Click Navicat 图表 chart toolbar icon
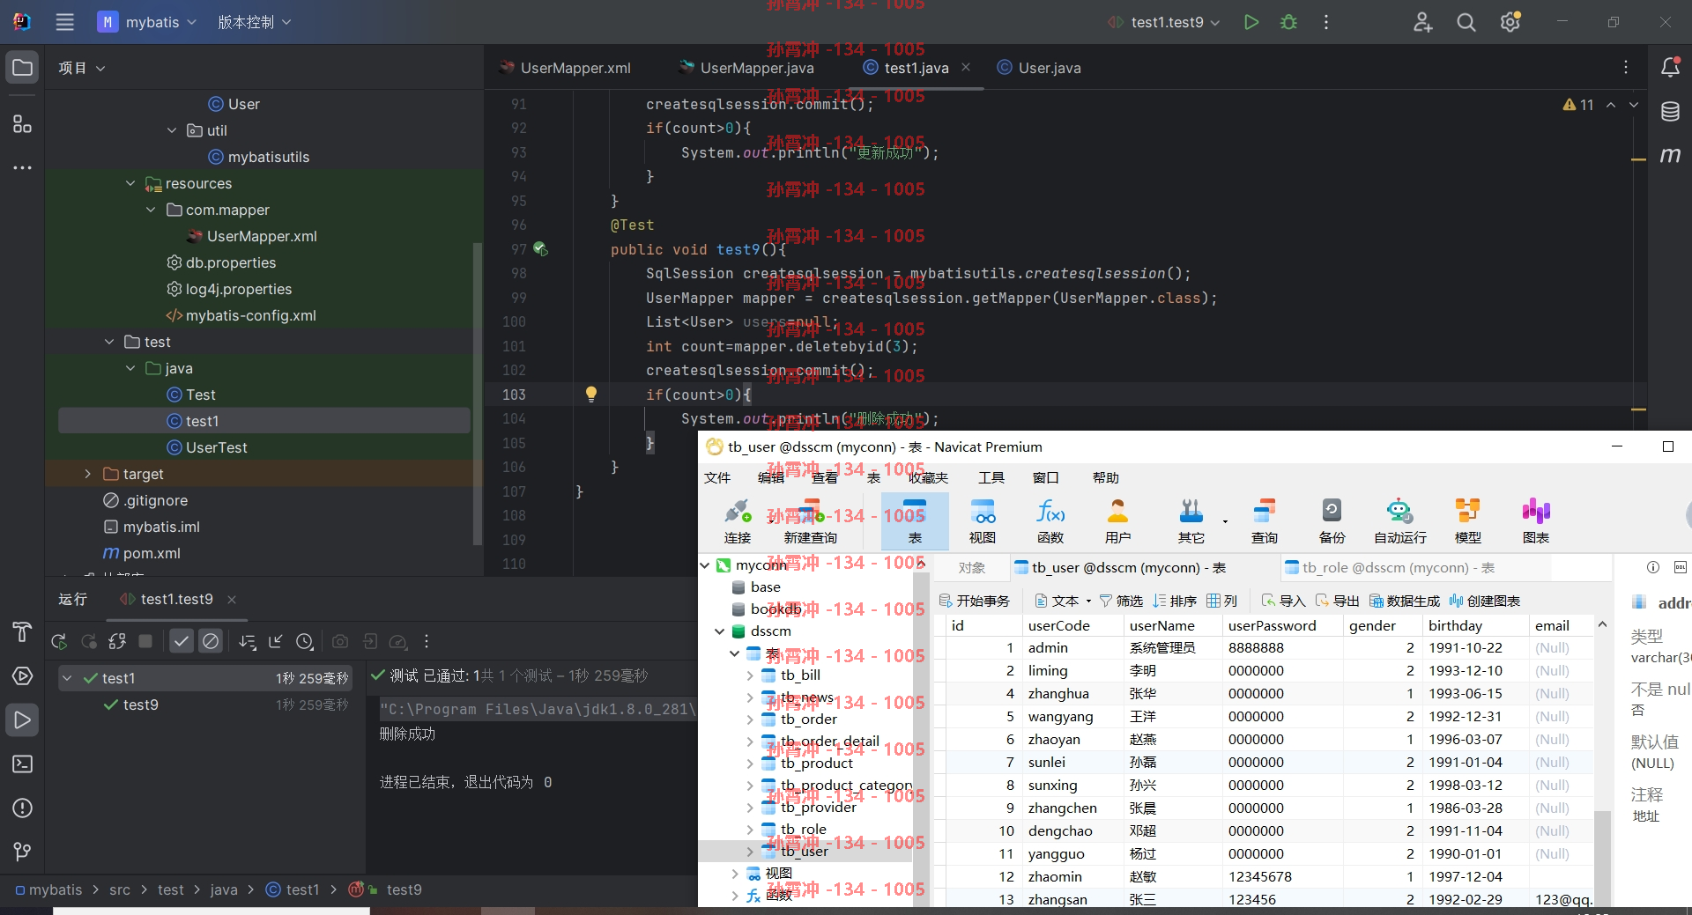 point(1535,521)
